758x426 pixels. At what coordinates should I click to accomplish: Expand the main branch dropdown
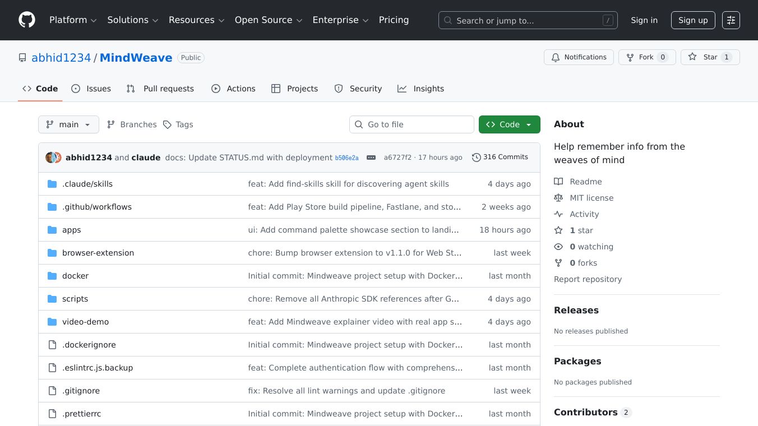[x=68, y=124]
